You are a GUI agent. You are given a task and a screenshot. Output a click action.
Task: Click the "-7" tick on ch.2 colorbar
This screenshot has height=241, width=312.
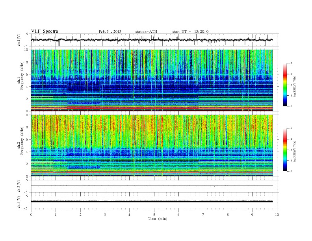tap(291, 171)
